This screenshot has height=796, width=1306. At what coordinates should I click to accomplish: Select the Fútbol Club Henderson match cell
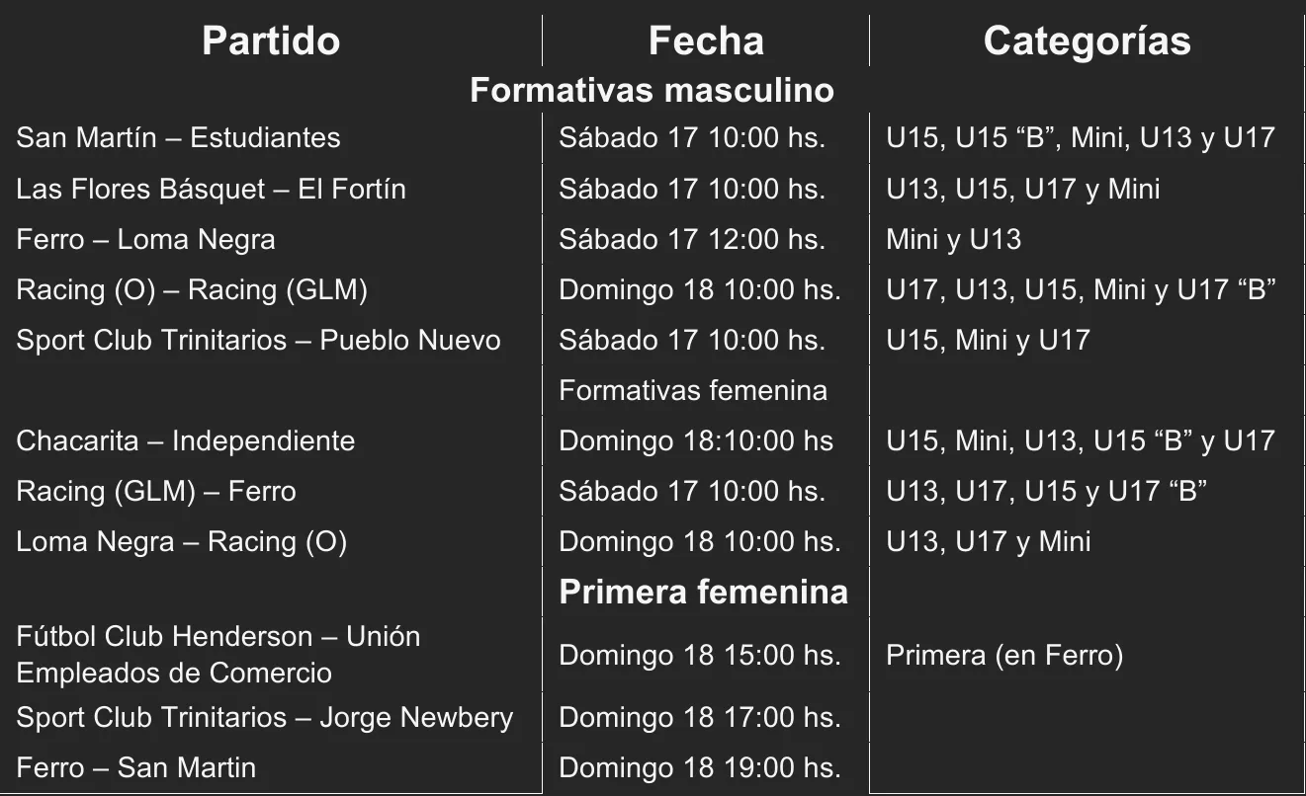(218, 654)
